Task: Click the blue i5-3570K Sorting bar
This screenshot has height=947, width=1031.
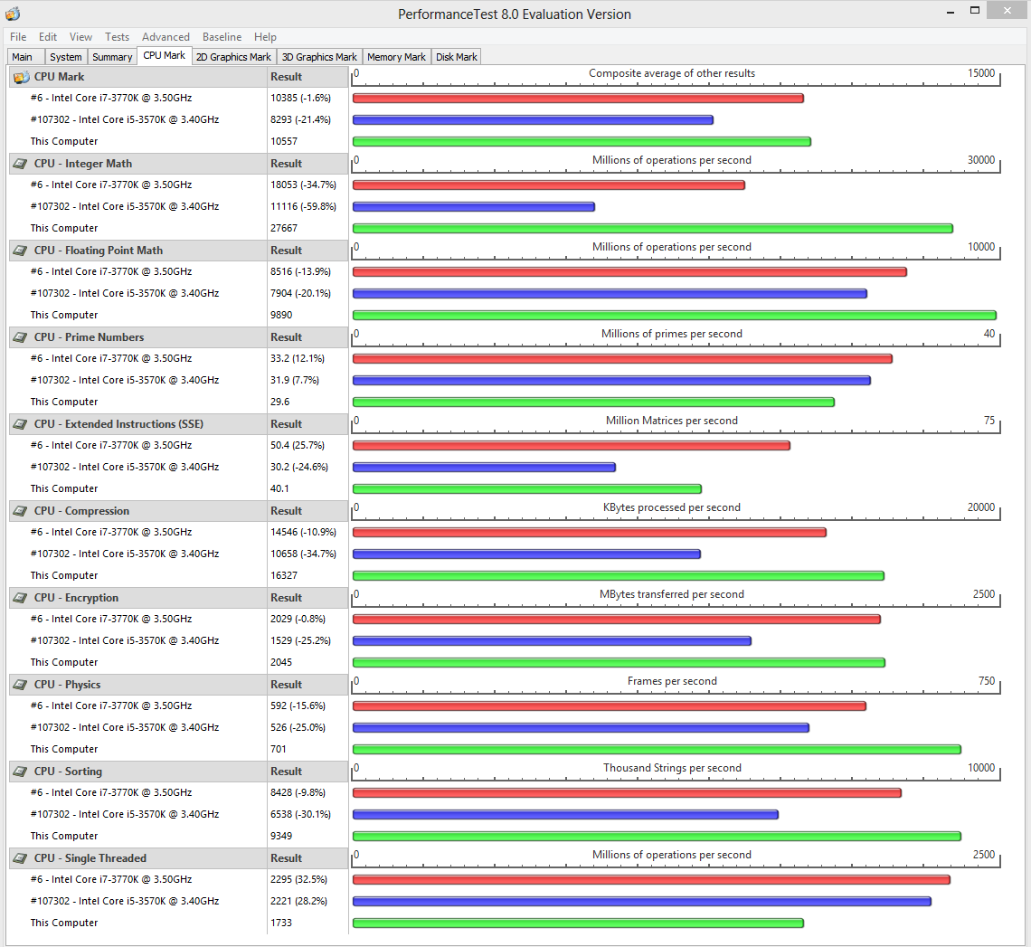Action: [x=565, y=815]
